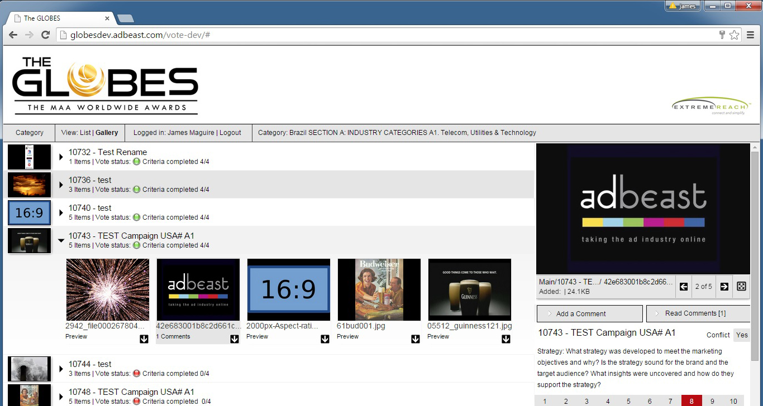Screen dimensions: 763x406
Task: Expand the Read Comments [1] section
Action: pos(698,313)
